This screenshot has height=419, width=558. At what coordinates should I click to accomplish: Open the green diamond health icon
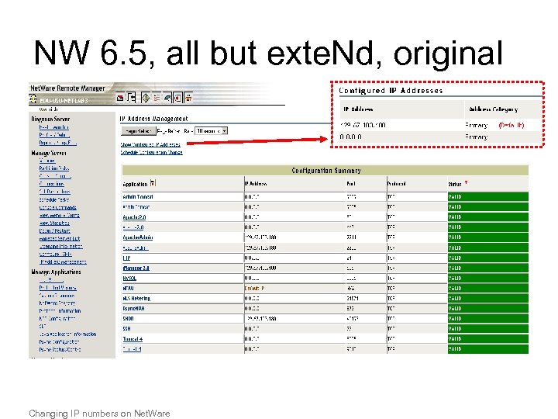coord(146,97)
